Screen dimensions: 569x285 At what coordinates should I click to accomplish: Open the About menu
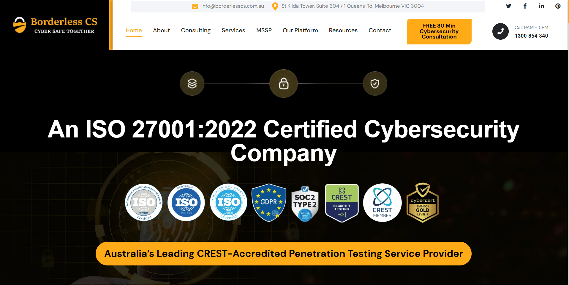click(x=162, y=31)
